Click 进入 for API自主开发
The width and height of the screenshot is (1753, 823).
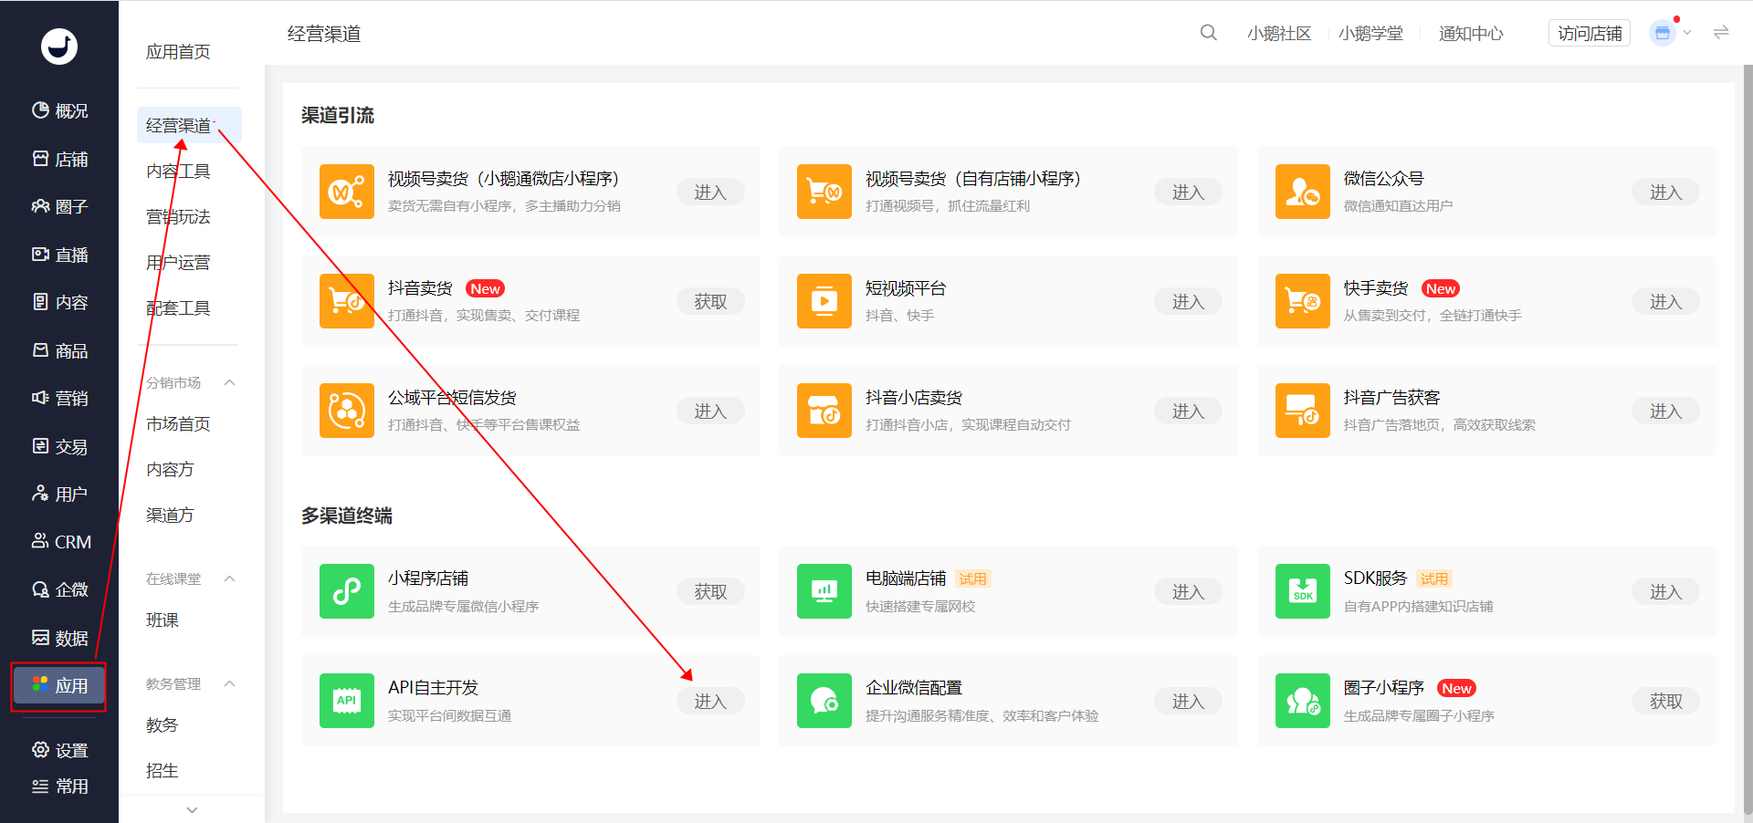[710, 701]
